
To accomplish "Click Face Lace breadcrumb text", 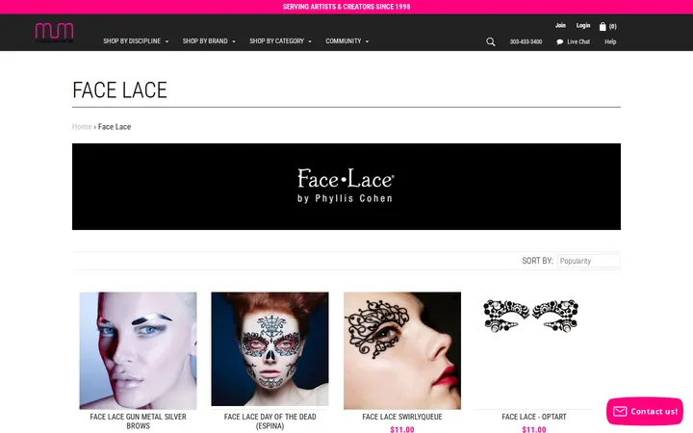I will 115,127.
